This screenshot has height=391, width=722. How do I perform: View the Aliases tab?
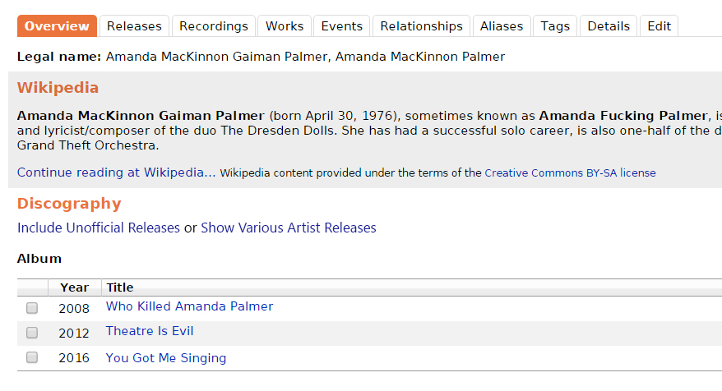click(502, 26)
